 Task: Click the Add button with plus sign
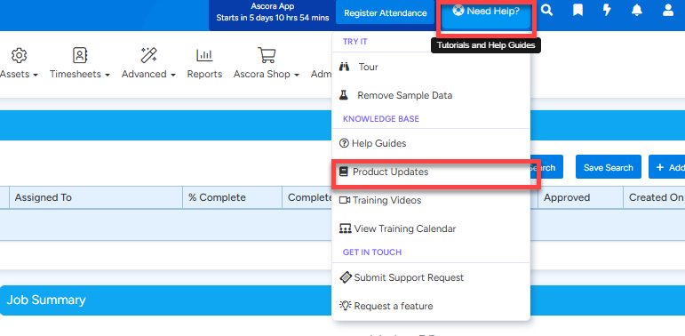[667, 167]
